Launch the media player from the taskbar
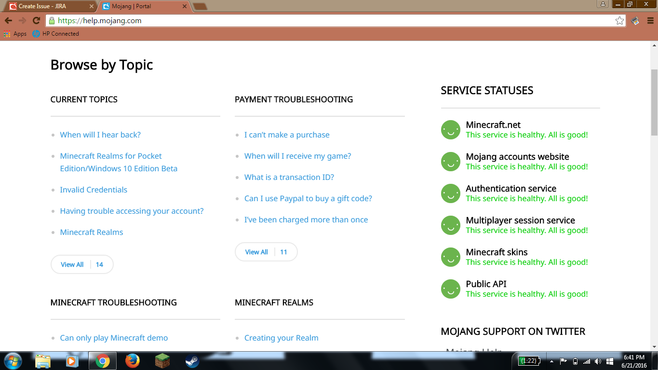The height and width of the screenshot is (370, 658). (72, 361)
